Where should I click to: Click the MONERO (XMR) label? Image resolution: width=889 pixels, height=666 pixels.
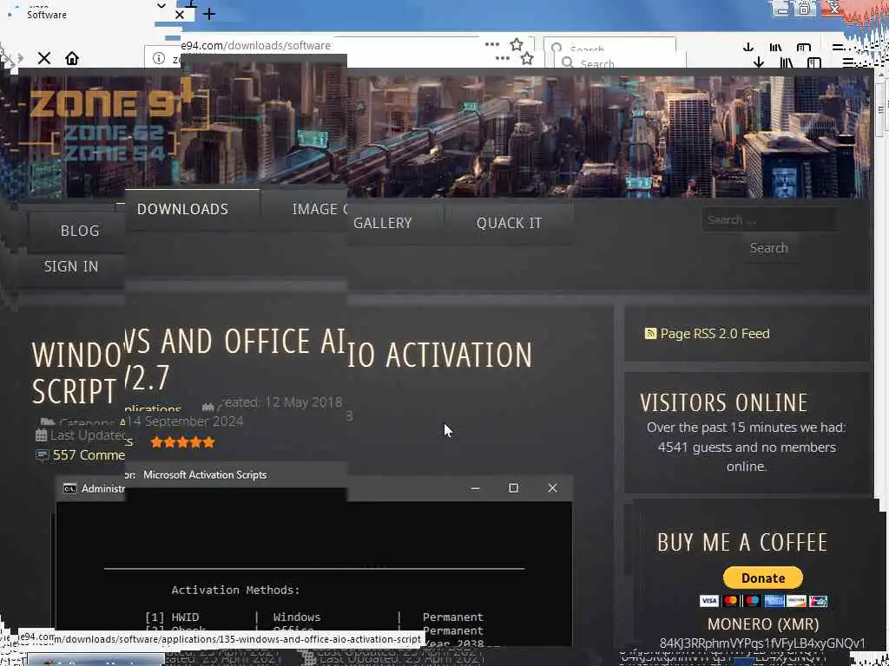coord(763,624)
